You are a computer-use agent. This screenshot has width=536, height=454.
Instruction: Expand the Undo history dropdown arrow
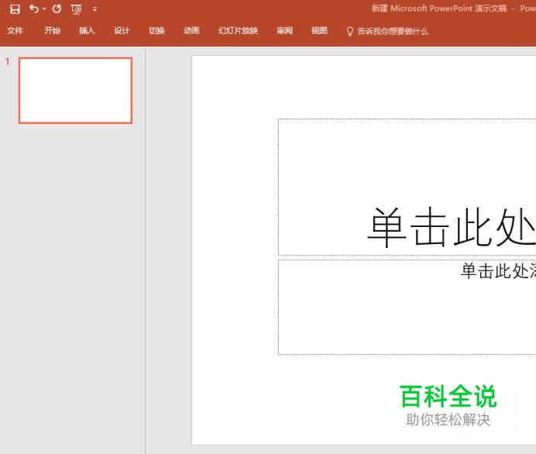click(x=44, y=9)
